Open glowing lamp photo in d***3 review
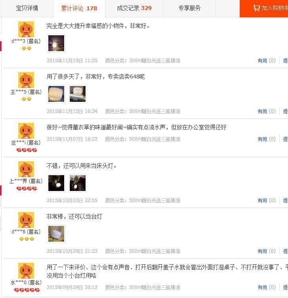288x298 pixels. pyautogui.click(x=56, y=43)
